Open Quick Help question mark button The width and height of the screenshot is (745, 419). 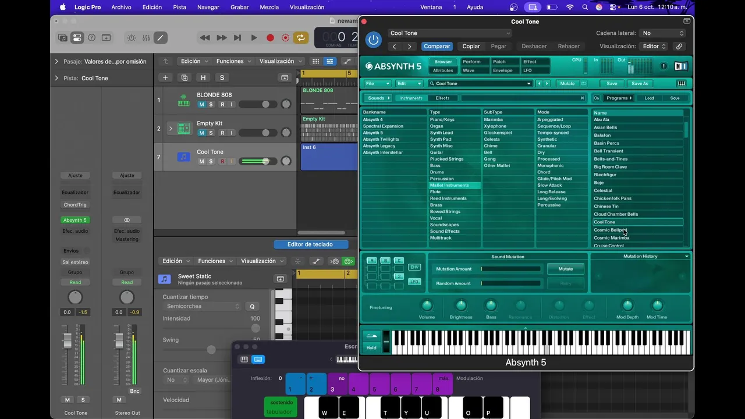91,38
